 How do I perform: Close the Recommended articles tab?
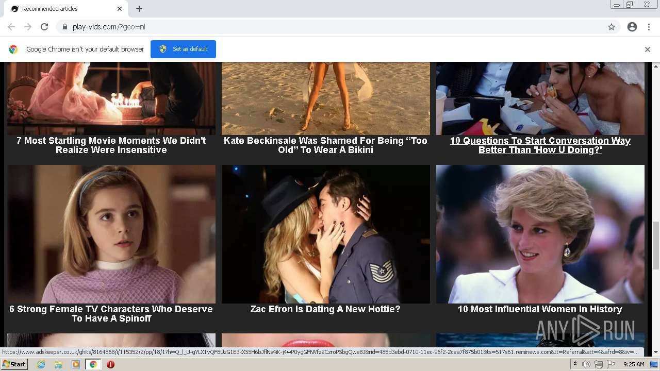point(120,9)
